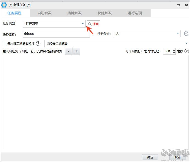Expand the 任务类型 dropdown showing 打开网页

click(x=83, y=24)
